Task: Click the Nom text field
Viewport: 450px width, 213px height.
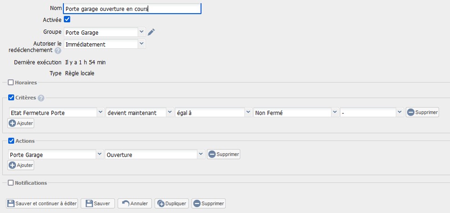Action: [x=132, y=8]
